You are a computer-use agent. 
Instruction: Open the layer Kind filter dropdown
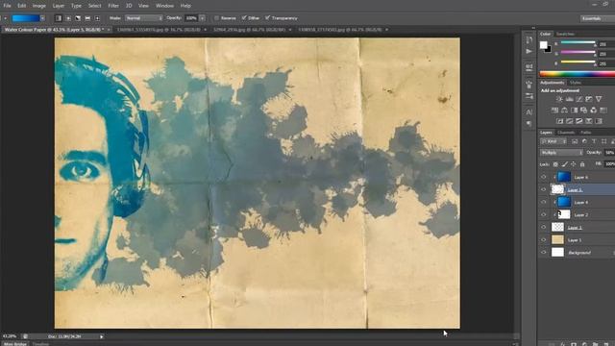553,141
